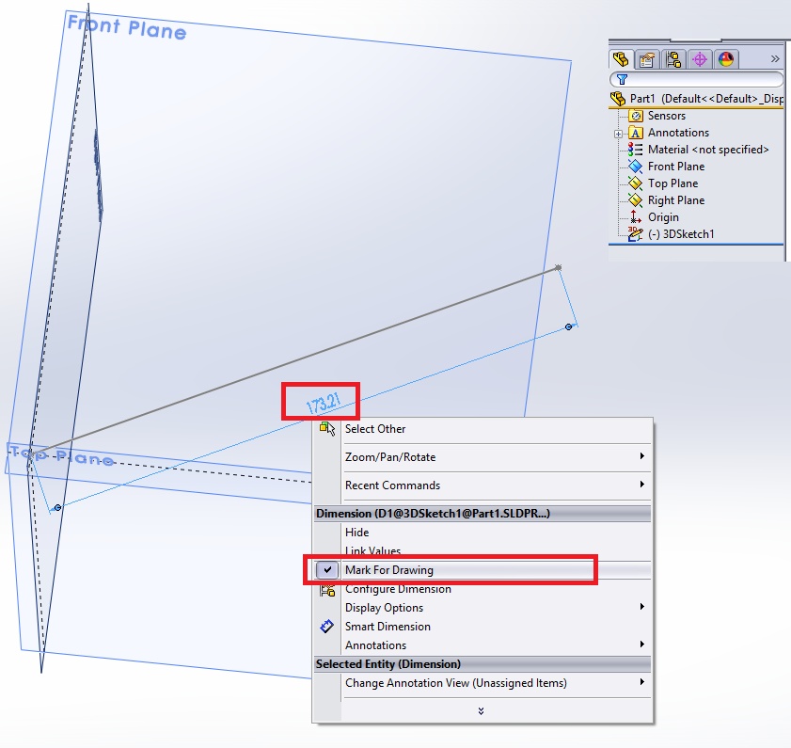Click the 173.21 dimension value
Screen dimensions: 791x748
click(324, 403)
